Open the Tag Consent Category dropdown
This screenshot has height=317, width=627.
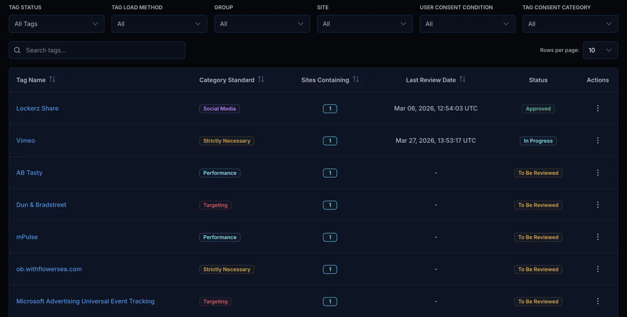click(x=570, y=24)
